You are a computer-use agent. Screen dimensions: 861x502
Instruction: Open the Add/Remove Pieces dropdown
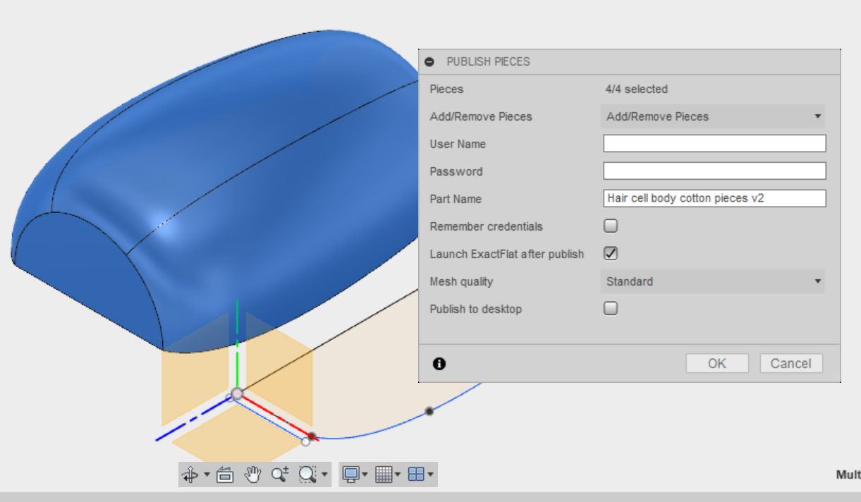(713, 116)
